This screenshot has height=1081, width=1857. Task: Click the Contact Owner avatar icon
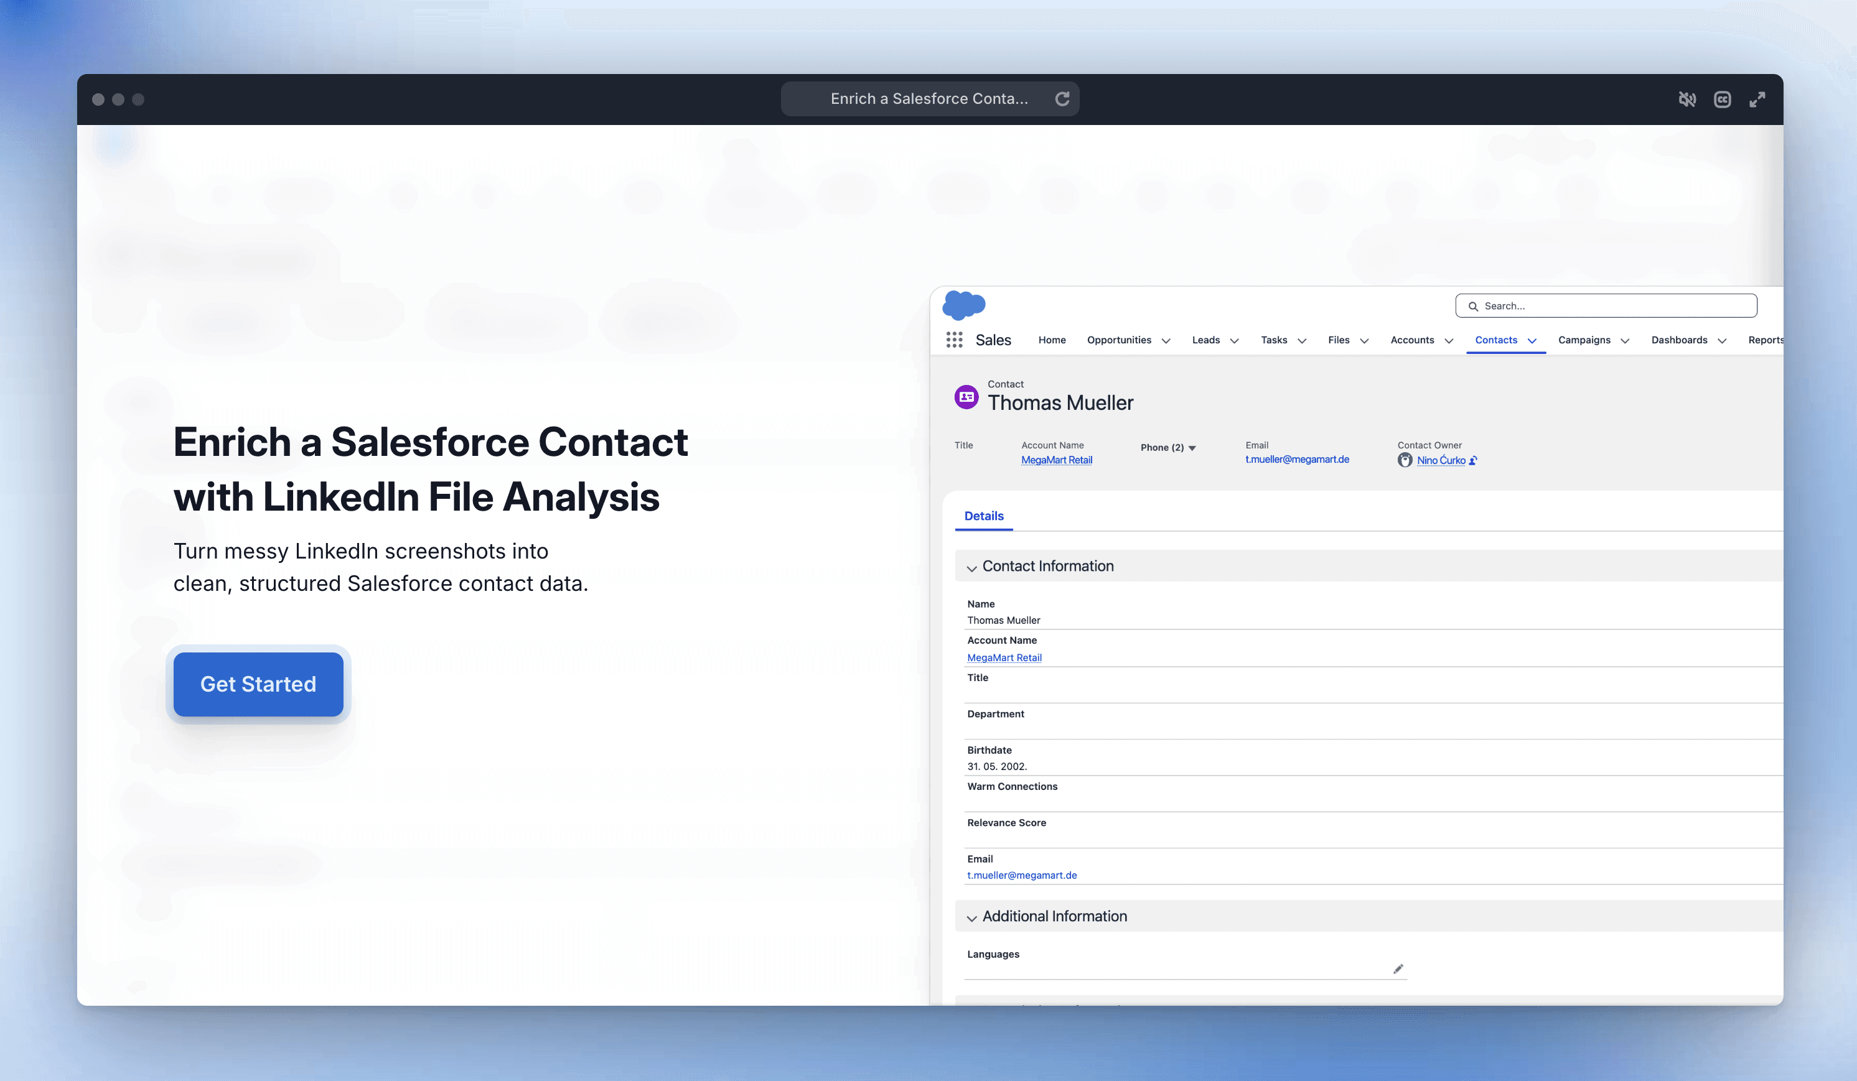coord(1405,460)
